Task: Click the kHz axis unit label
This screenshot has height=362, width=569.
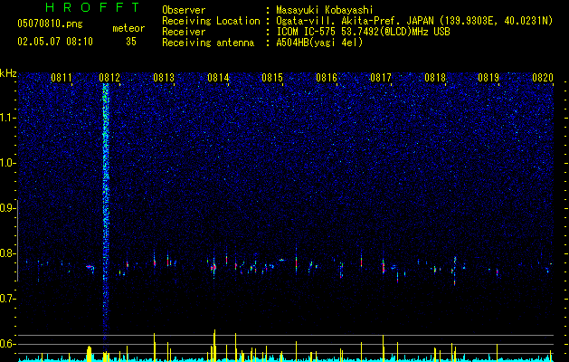Action: (x=8, y=73)
